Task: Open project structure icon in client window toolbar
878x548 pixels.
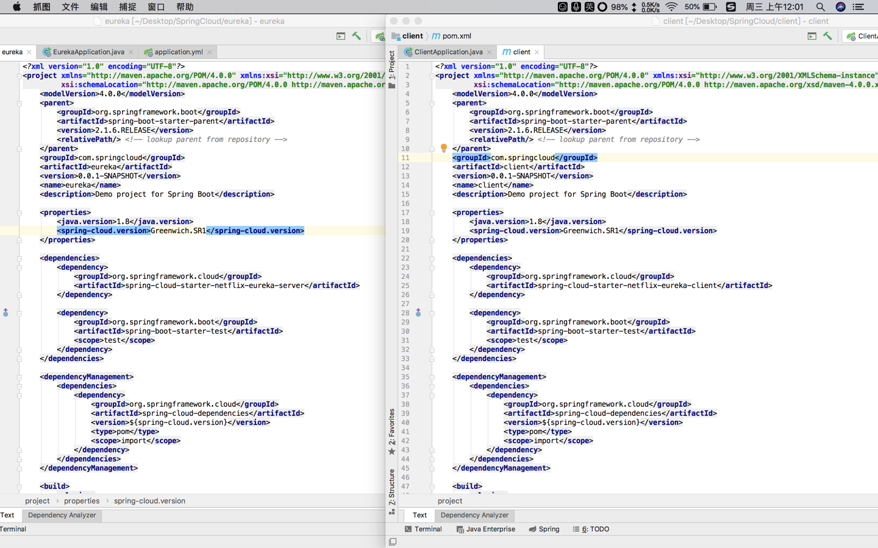Action: tap(812, 36)
